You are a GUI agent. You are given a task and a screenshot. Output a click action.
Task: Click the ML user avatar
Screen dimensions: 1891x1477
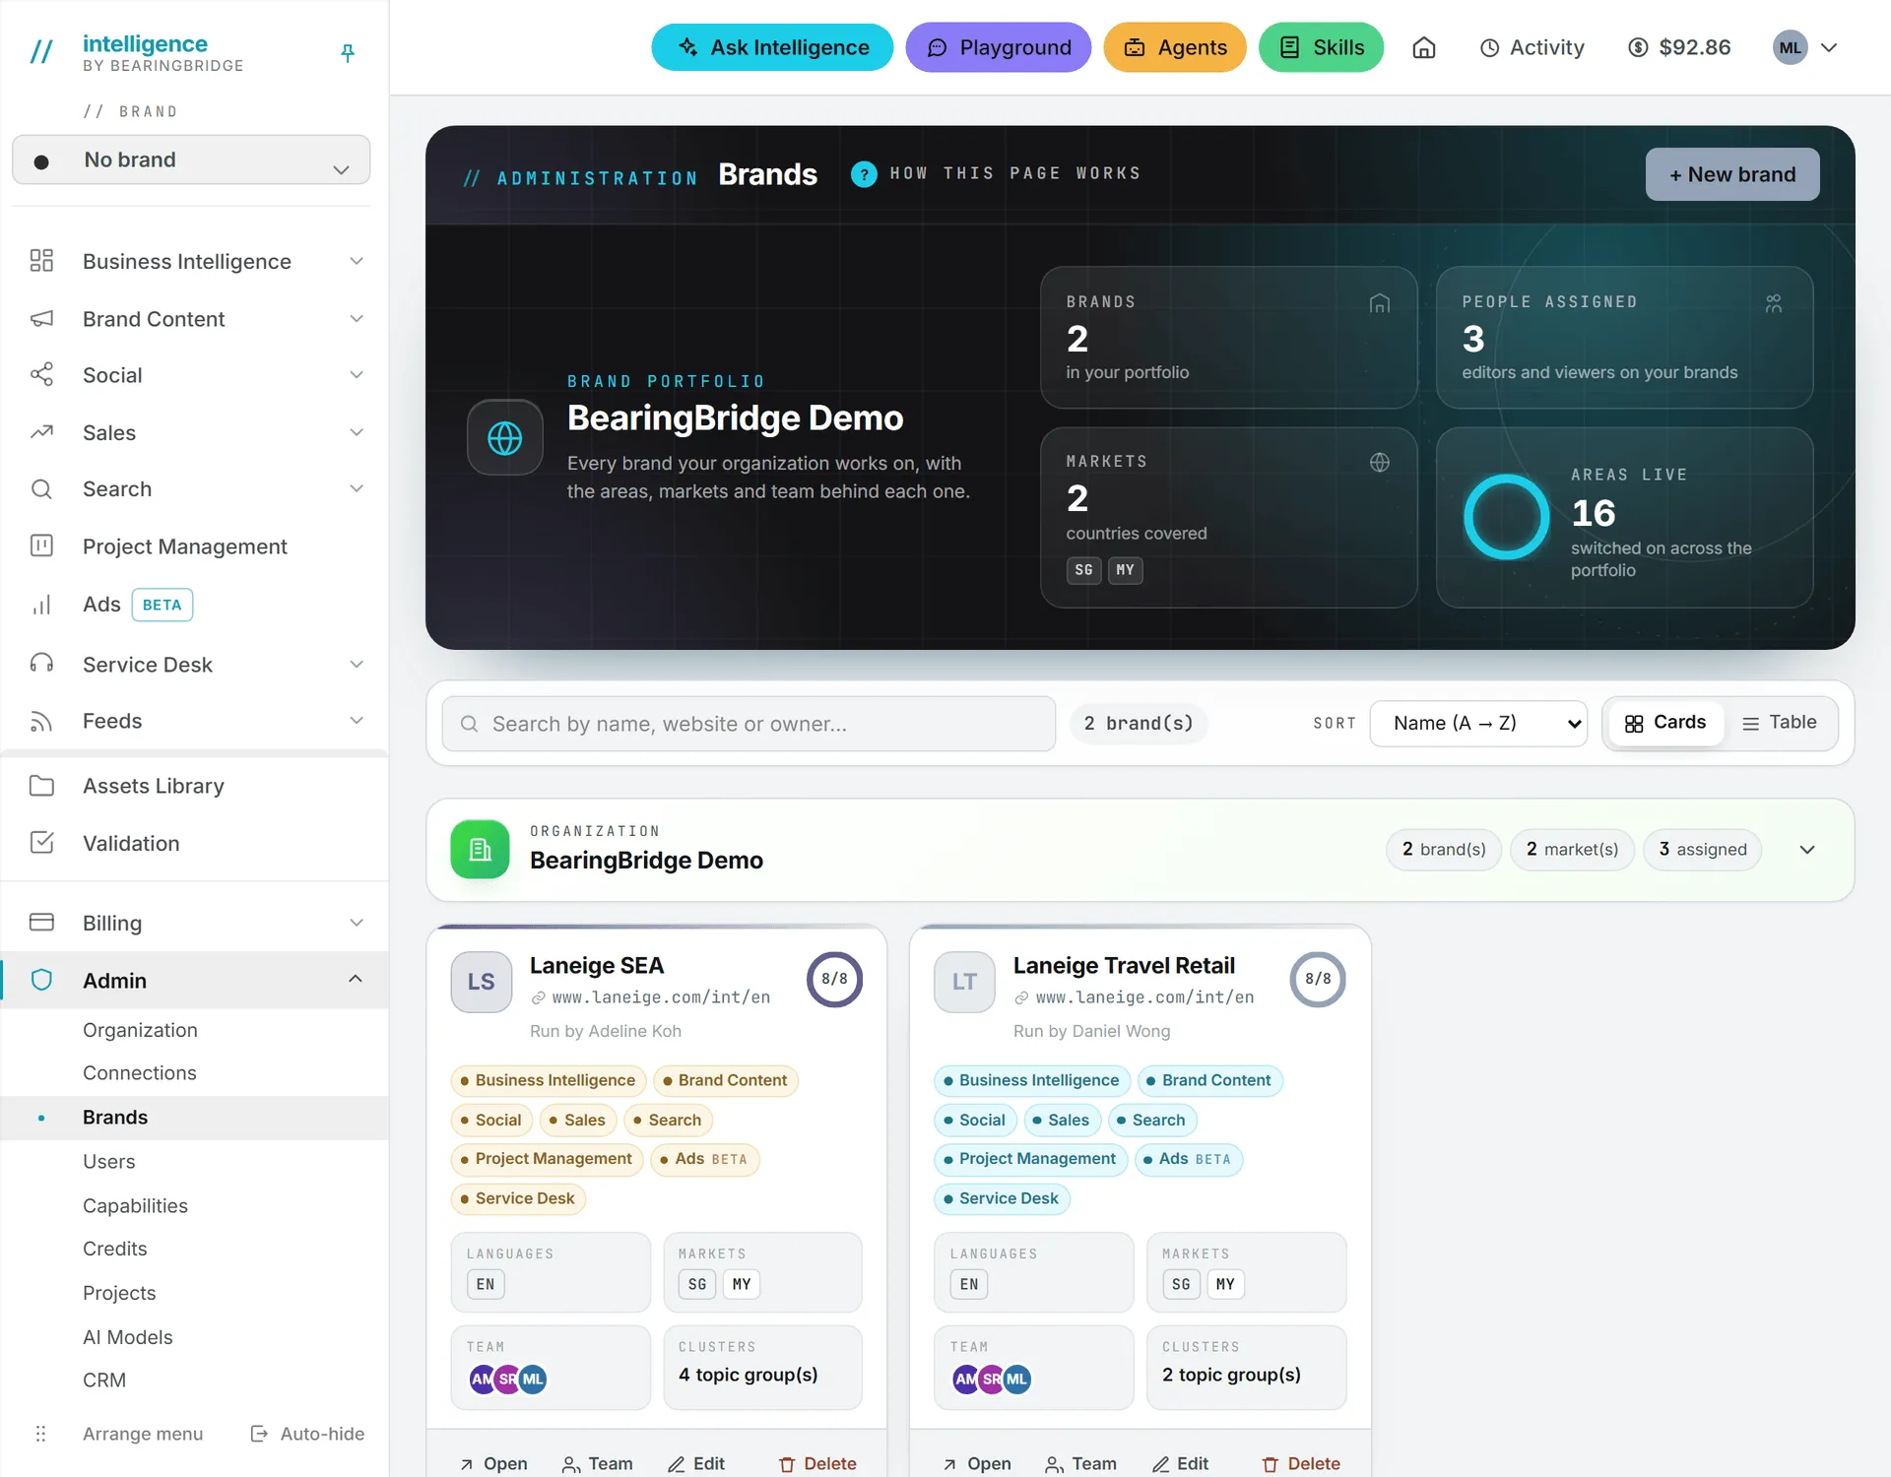pos(1790,47)
